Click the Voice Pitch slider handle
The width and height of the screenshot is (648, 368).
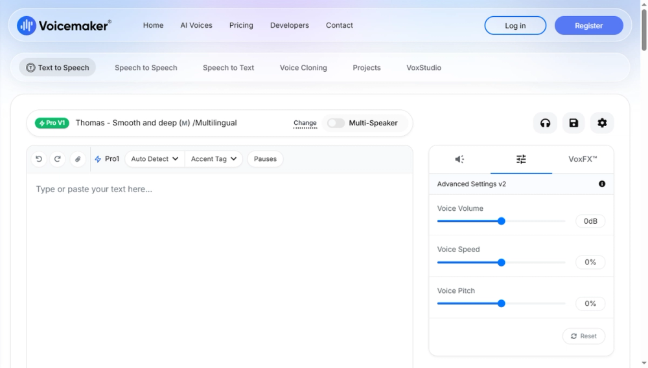coord(502,303)
